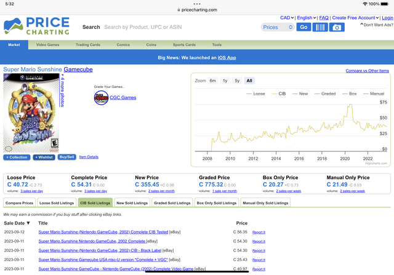The height and width of the screenshot is (275, 394).
Task: Click the Super Mario Sunshine cover image
Action: pyautogui.click(x=31, y=113)
